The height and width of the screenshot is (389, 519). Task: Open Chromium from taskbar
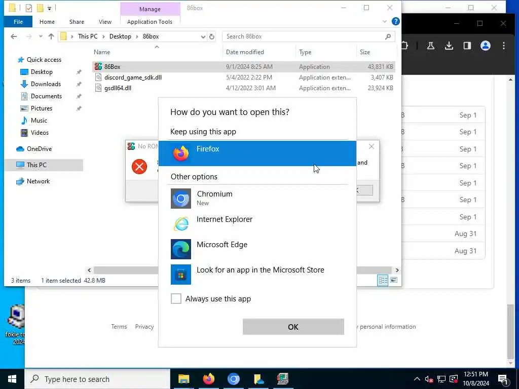tap(233, 379)
